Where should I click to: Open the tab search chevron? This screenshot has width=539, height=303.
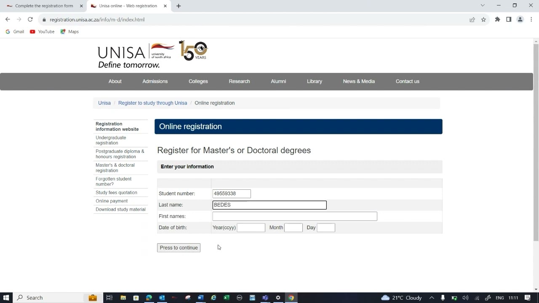click(483, 5)
